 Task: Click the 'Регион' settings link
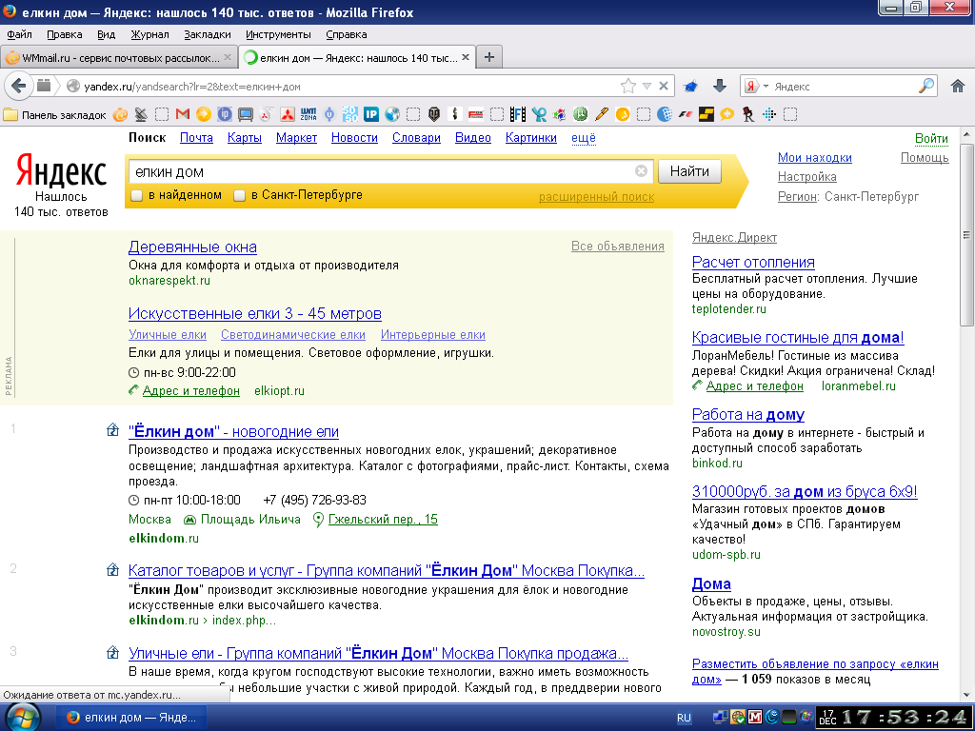point(798,196)
